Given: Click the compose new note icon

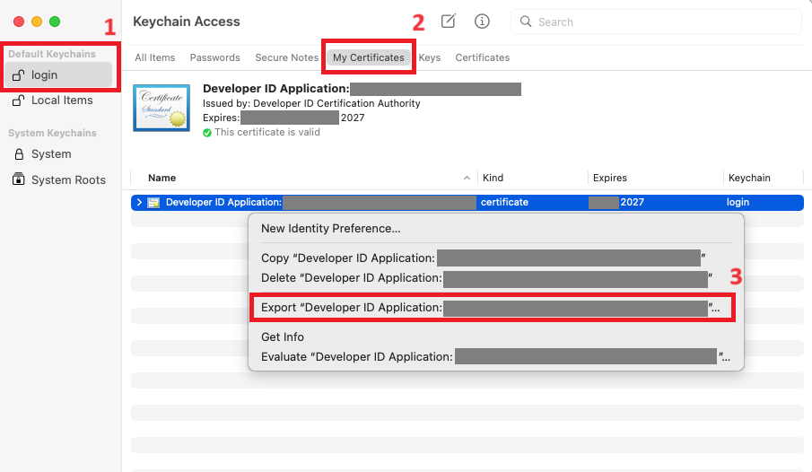Looking at the screenshot, I should point(448,22).
